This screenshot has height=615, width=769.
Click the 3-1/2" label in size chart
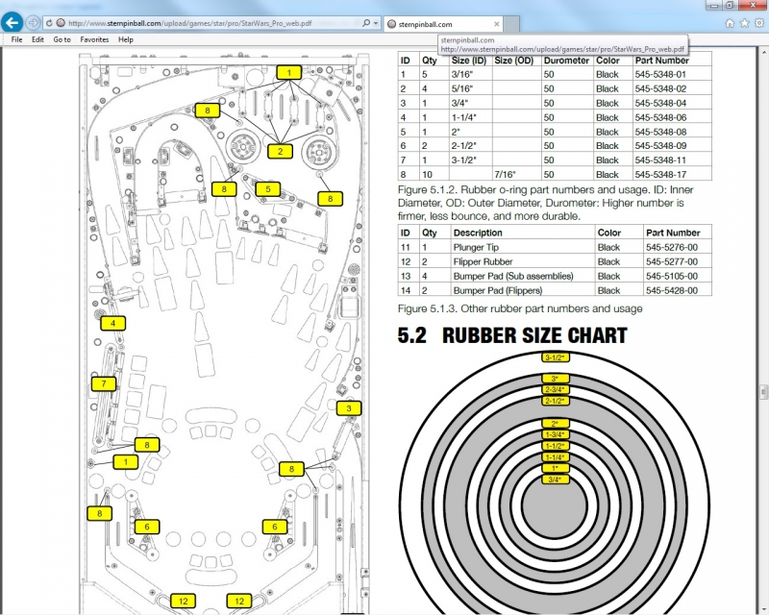[556, 357]
